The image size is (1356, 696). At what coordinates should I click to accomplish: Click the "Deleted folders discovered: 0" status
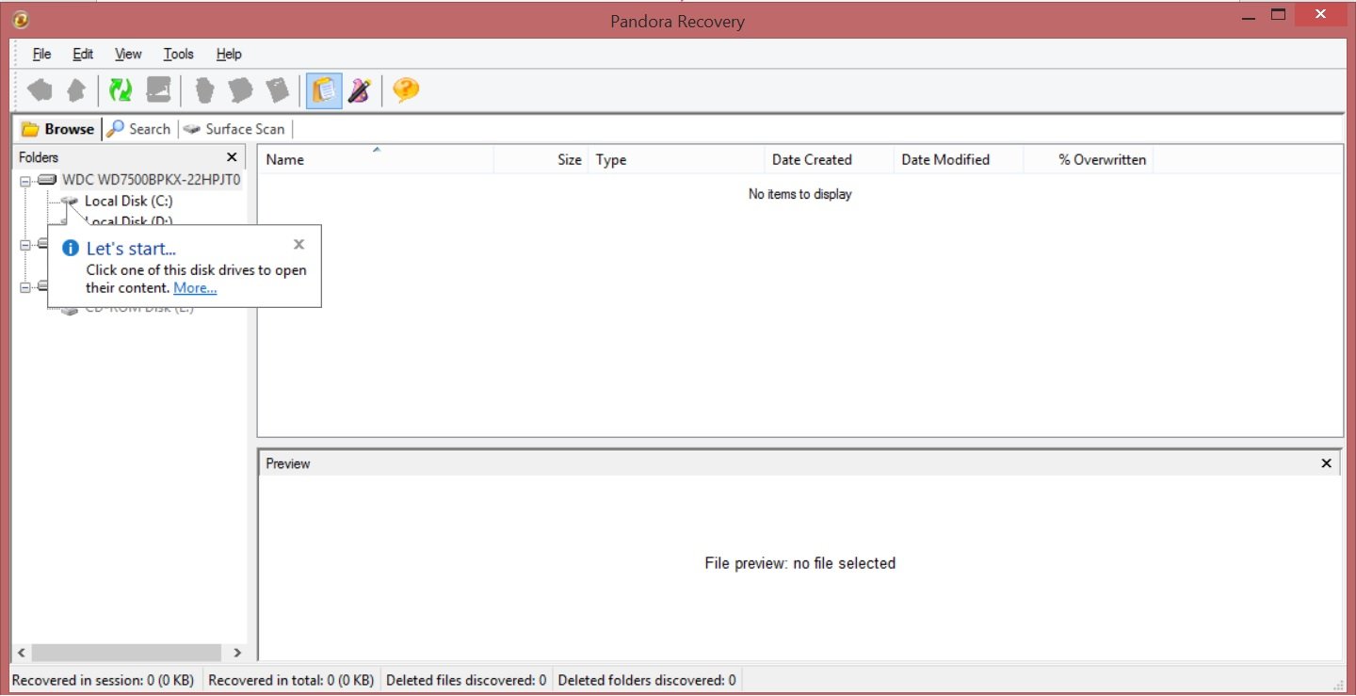click(x=646, y=680)
